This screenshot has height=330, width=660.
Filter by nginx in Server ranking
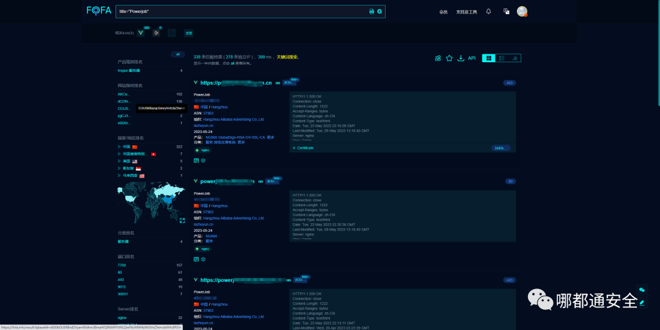pos(122,318)
